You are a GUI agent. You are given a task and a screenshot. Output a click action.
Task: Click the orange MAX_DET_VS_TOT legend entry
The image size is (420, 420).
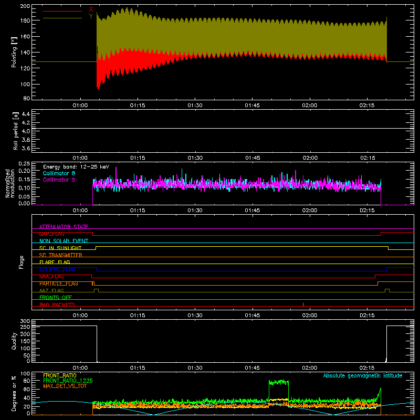point(65,386)
